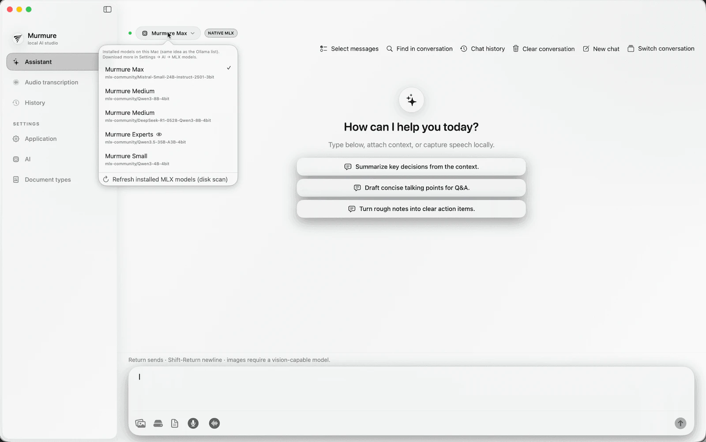706x442 pixels.
Task: Start microphone dictation
Action: click(193, 423)
